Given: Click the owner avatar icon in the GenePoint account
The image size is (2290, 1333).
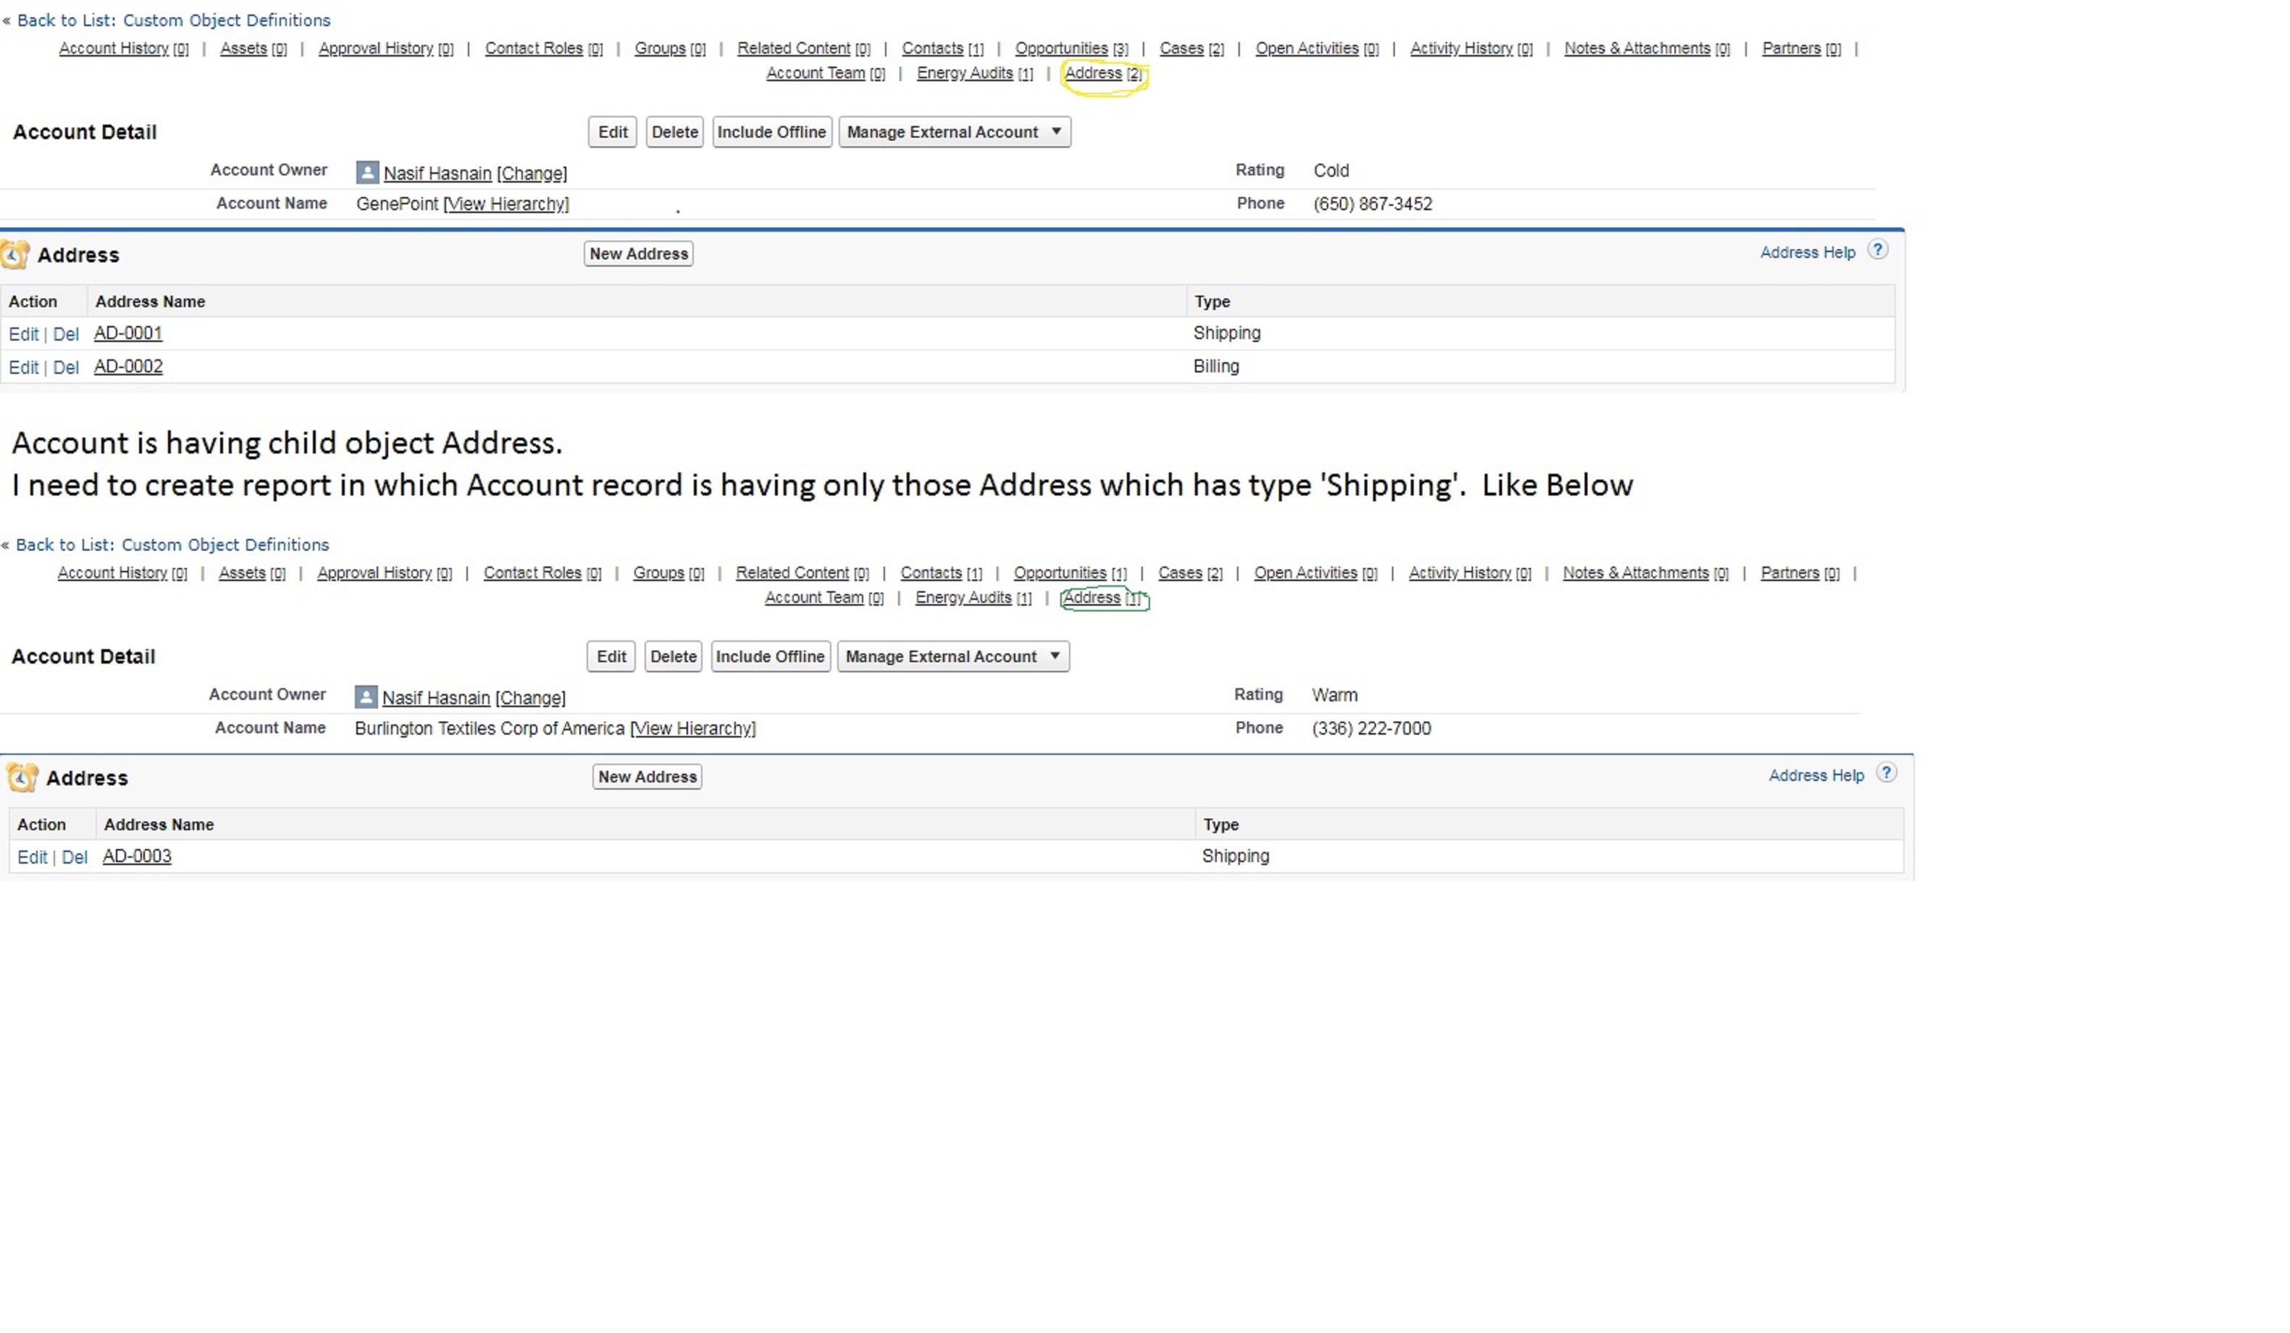Looking at the screenshot, I should point(367,172).
